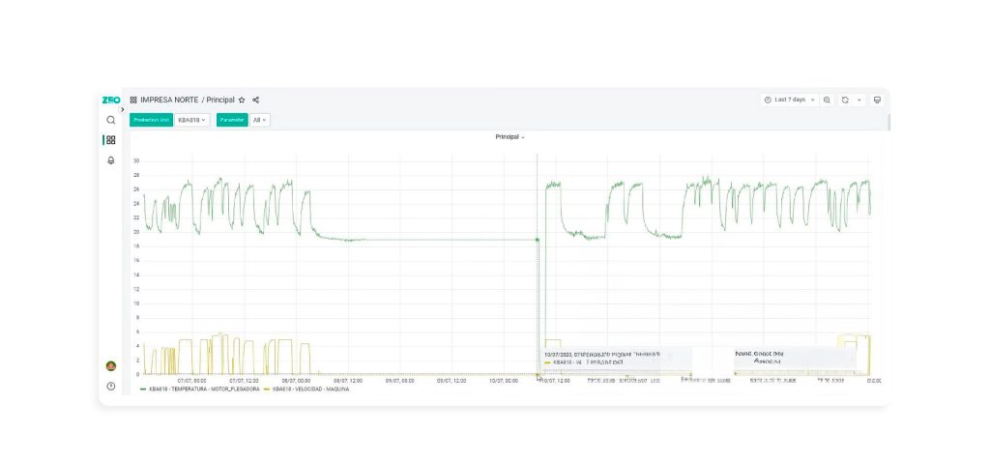Click the green data point at crosshair
Image resolution: width=990 pixels, height=461 pixels.
click(x=538, y=240)
